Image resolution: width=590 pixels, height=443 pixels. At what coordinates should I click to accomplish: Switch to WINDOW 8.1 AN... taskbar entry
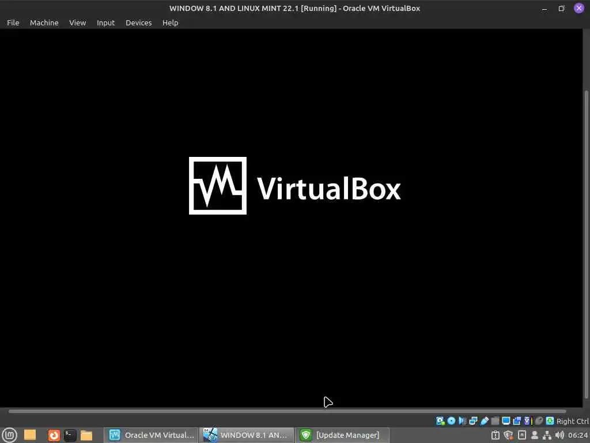click(247, 435)
